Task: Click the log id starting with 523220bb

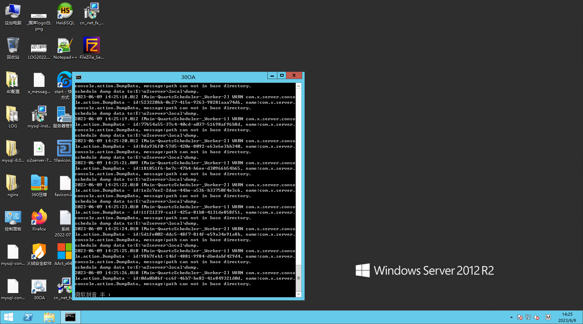Action: [191, 102]
